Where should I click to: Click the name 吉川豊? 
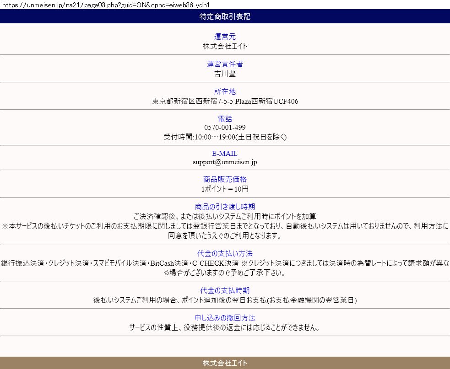tap(225, 74)
